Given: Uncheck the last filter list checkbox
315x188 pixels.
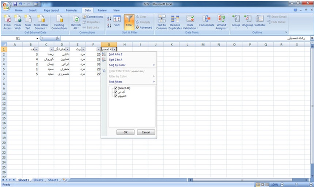Looking at the screenshot, I should 116,96.
